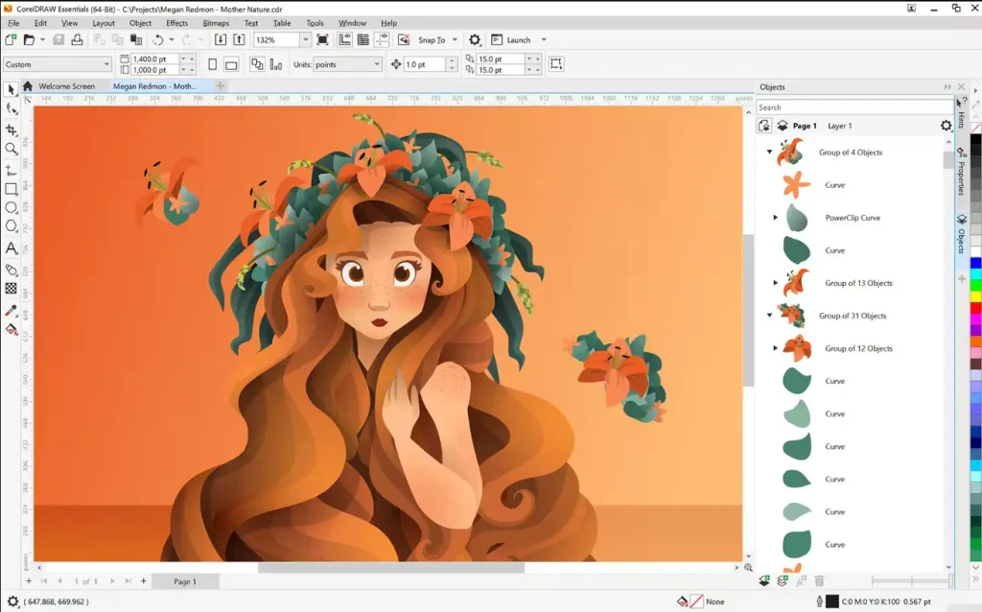Image resolution: width=982 pixels, height=612 pixels.
Task: Select the Transparency checkerboard tool
Action: coord(11,288)
